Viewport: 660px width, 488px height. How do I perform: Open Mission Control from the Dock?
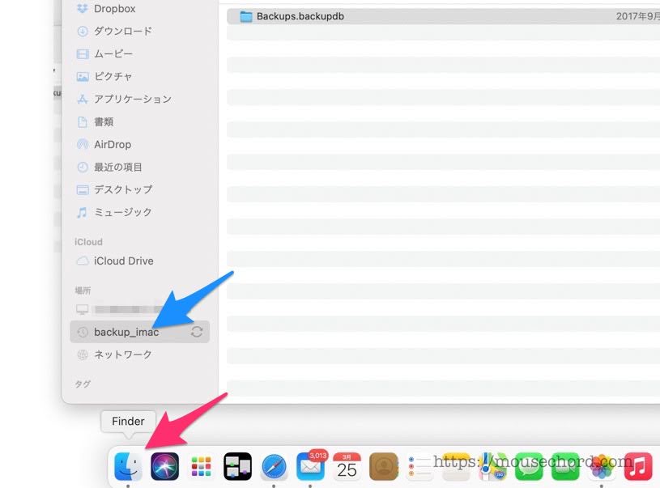click(237, 466)
